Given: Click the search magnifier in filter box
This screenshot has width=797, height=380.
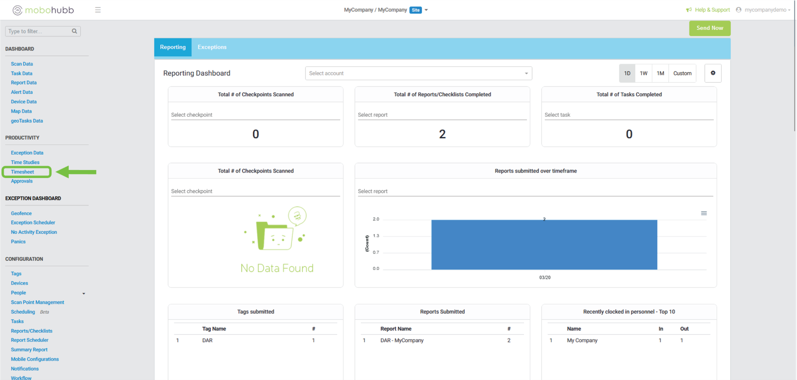Looking at the screenshot, I should (x=74, y=31).
